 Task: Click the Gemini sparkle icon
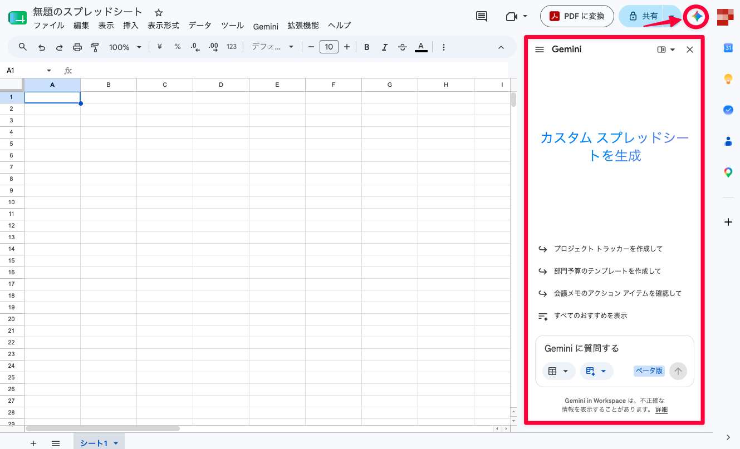[x=696, y=17]
